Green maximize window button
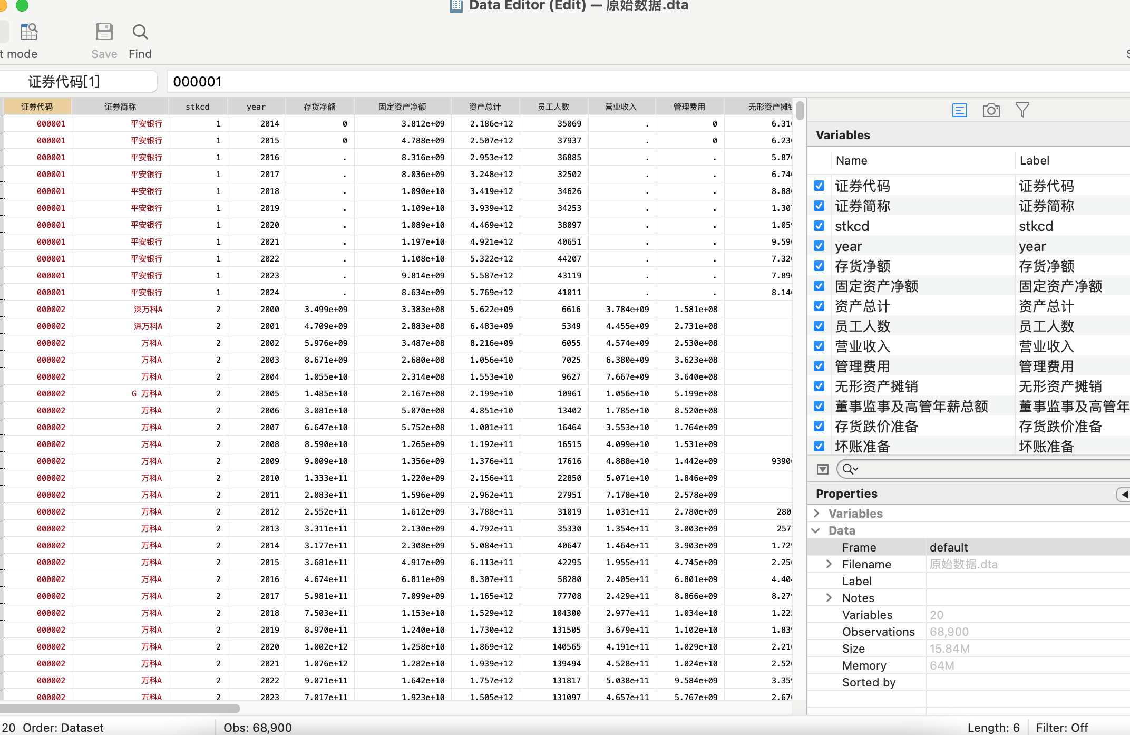1130x735 pixels. [22, 5]
